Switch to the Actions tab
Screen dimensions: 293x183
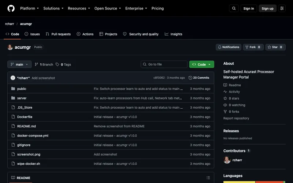(85, 34)
